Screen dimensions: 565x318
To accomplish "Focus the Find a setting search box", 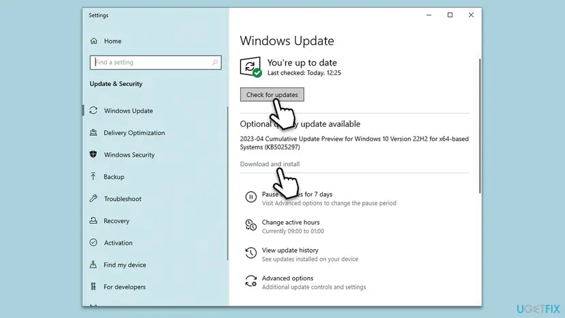I will pos(156,62).
